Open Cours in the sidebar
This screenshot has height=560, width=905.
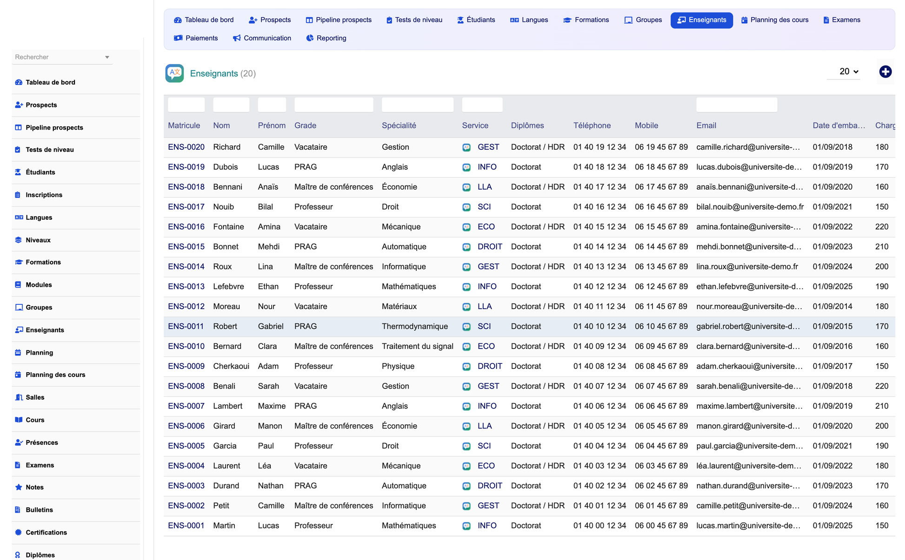pos(76,420)
